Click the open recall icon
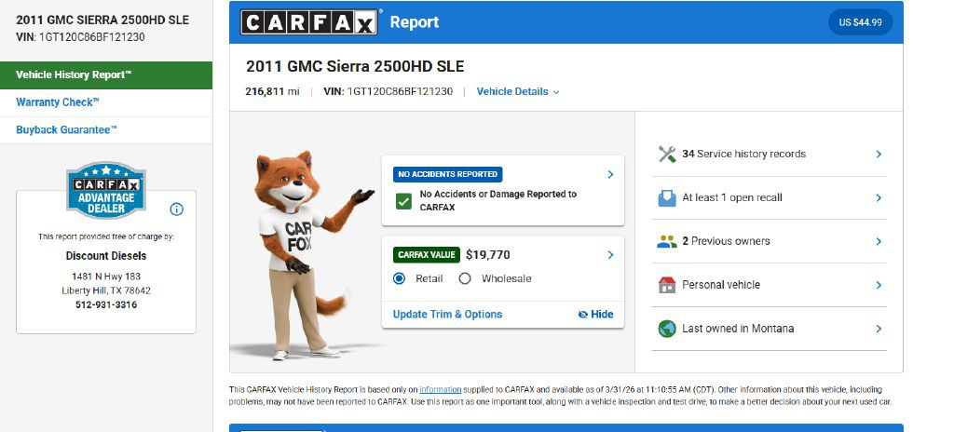 pyautogui.click(x=666, y=198)
